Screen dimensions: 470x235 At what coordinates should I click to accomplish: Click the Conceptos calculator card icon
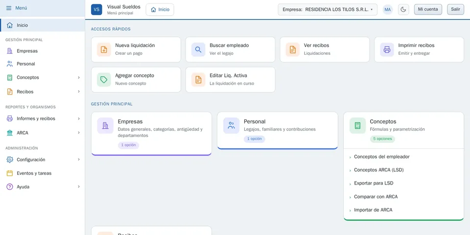click(x=357, y=126)
